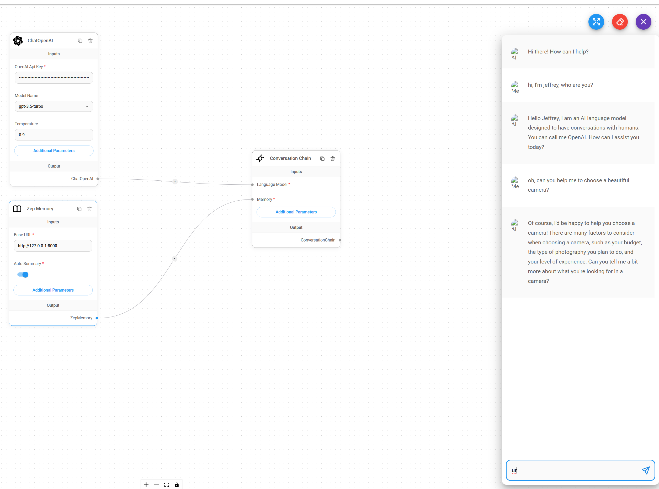Fit the flow view to screen
Viewport: 659px width, 489px height.
tap(166, 485)
